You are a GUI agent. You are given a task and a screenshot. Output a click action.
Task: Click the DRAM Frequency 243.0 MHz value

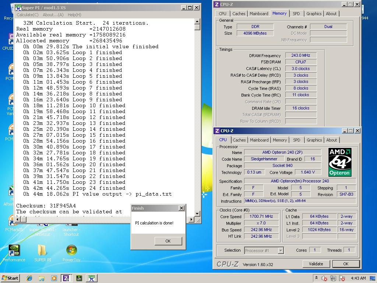[301, 55]
